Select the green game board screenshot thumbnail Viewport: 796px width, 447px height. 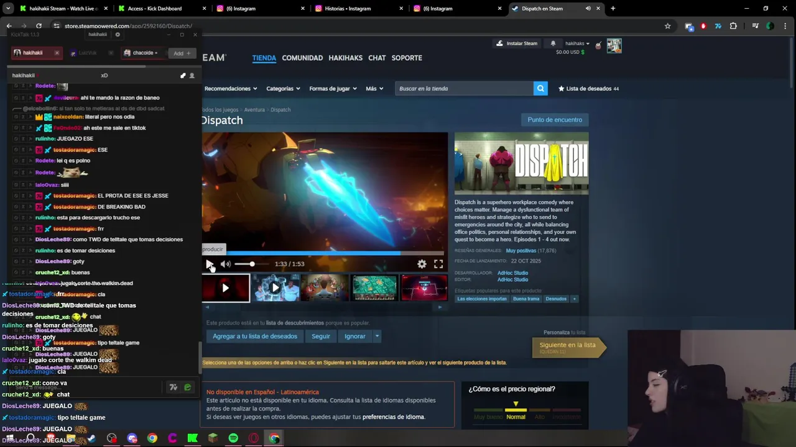pyautogui.click(x=374, y=288)
